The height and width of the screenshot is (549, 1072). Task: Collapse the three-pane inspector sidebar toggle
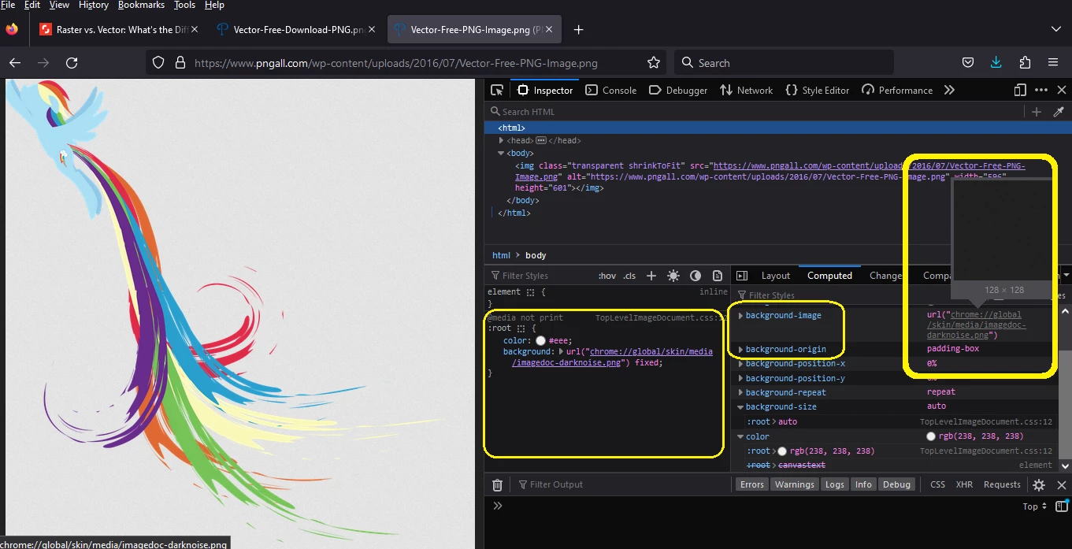(741, 276)
